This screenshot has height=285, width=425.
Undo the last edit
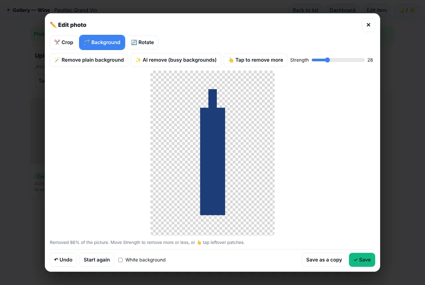pos(63,260)
